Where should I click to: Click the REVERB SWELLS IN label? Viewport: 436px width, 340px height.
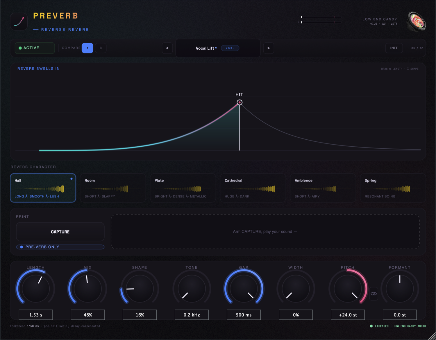point(38,69)
